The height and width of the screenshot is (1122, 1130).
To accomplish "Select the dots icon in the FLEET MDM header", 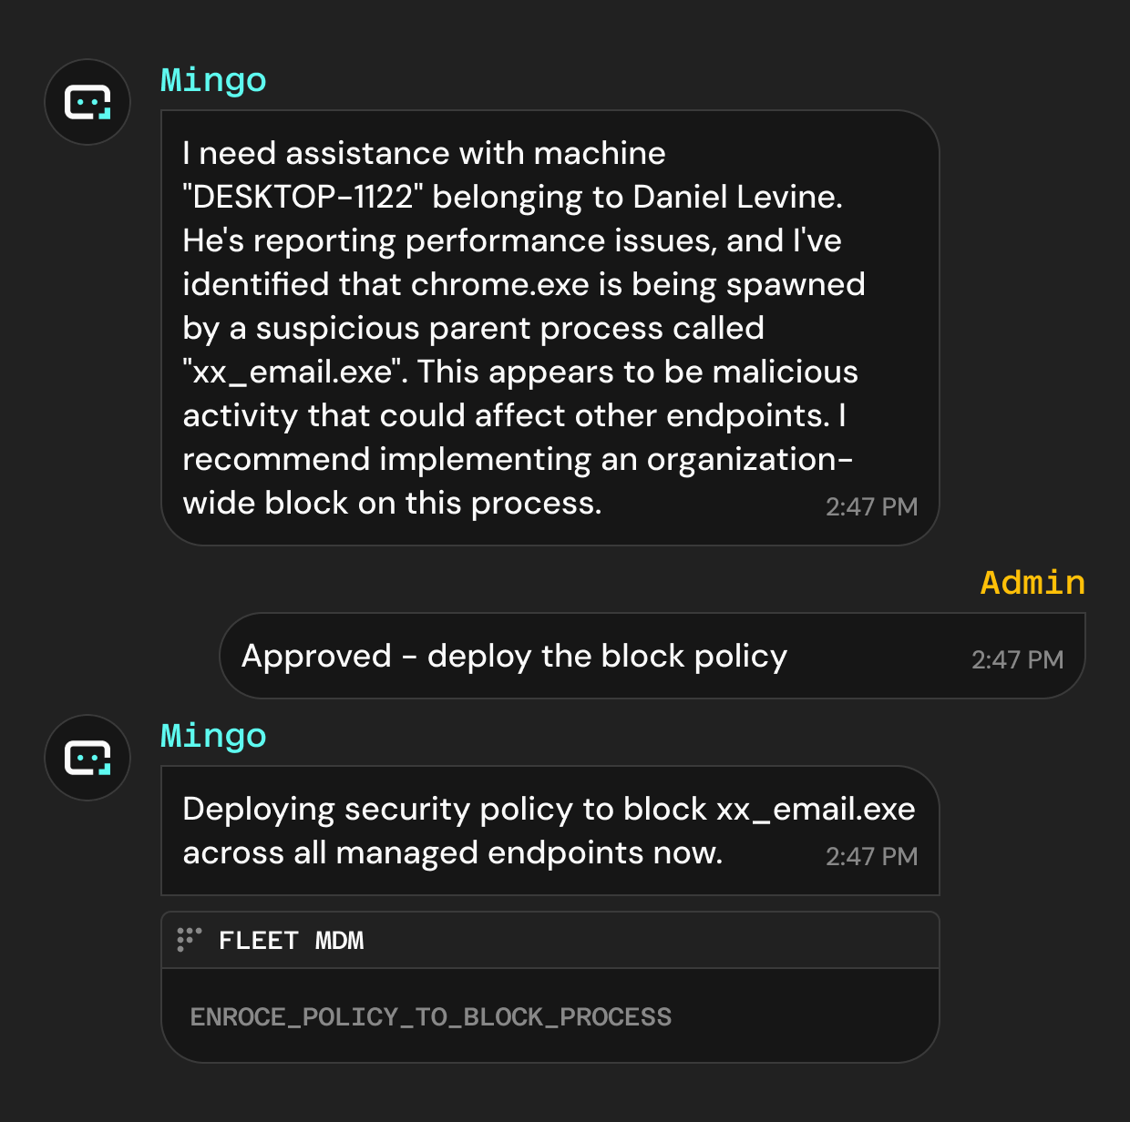I will click(188, 939).
